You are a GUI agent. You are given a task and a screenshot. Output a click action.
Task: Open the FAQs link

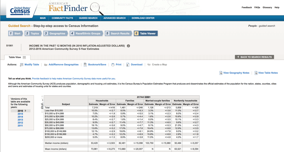[257, 8]
